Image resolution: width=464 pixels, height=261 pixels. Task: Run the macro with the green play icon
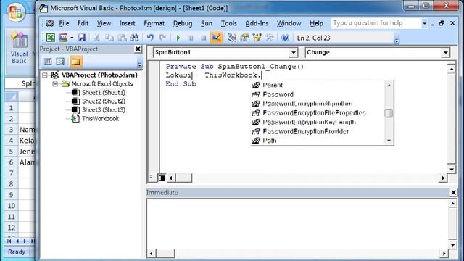(x=178, y=38)
